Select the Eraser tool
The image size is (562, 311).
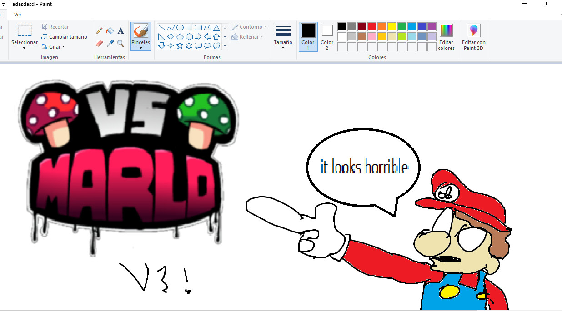point(99,44)
